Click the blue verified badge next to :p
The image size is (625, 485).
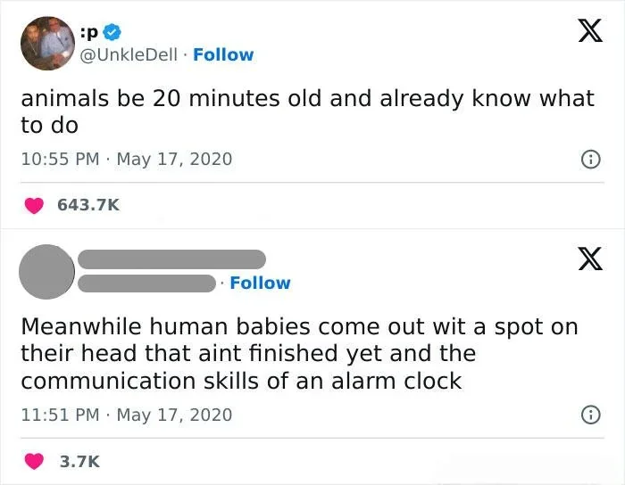[111, 33]
